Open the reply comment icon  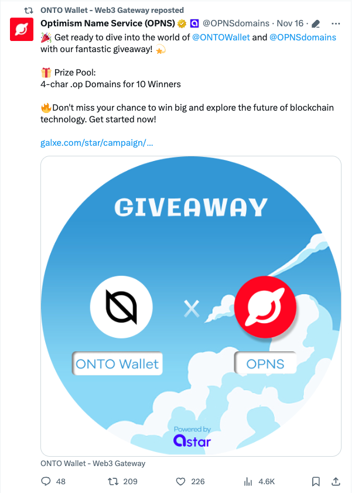tap(46, 481)
